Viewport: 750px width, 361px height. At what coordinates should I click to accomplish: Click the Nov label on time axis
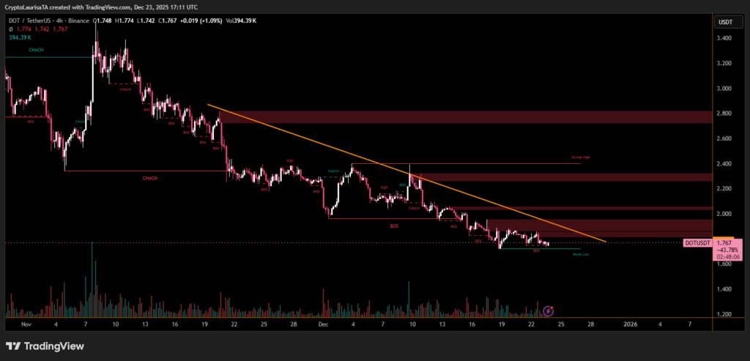[x=27, y=322]
